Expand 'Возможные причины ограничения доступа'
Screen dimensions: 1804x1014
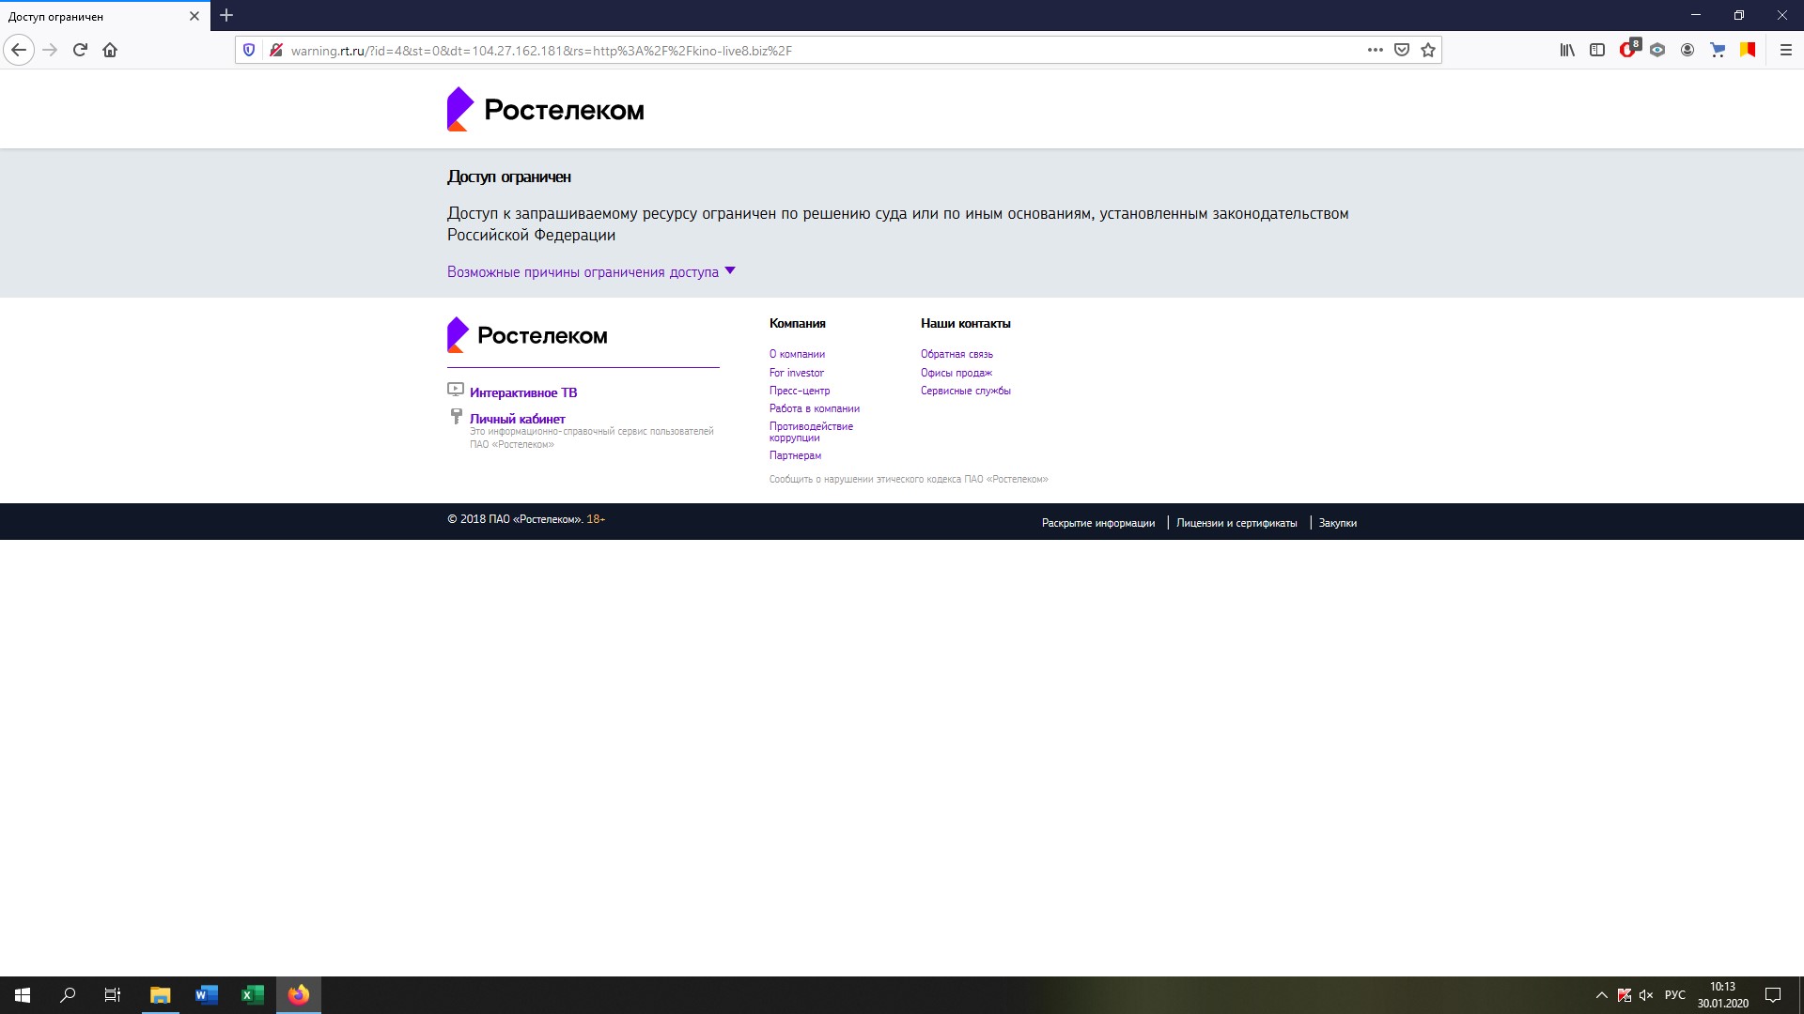(591, 272)
